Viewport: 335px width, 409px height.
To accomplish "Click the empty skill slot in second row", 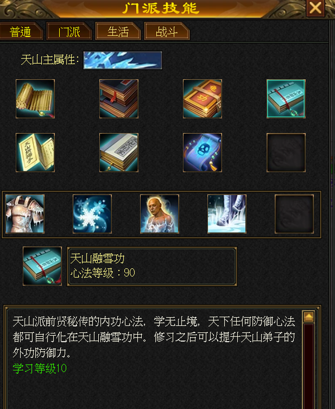I will click(286, 153).
